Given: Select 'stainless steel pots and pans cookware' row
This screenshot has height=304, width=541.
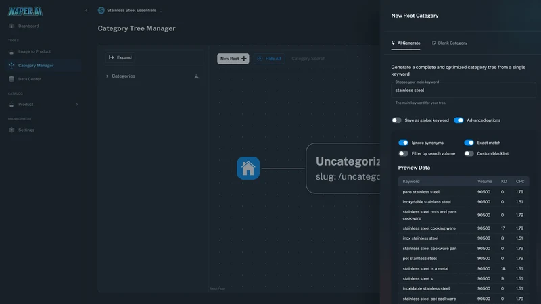Looking at the screenshot, I should 463,215.
